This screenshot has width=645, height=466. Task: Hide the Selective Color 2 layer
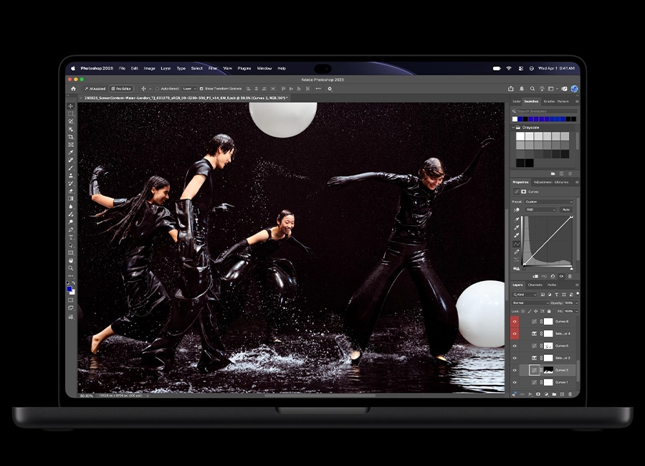click(x=515, y=358)
